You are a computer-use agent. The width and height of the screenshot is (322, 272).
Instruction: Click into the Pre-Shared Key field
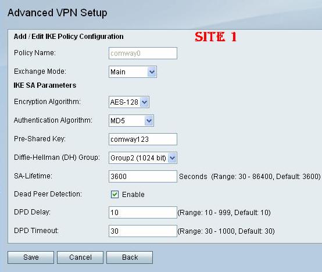click(x=143, y=139)
